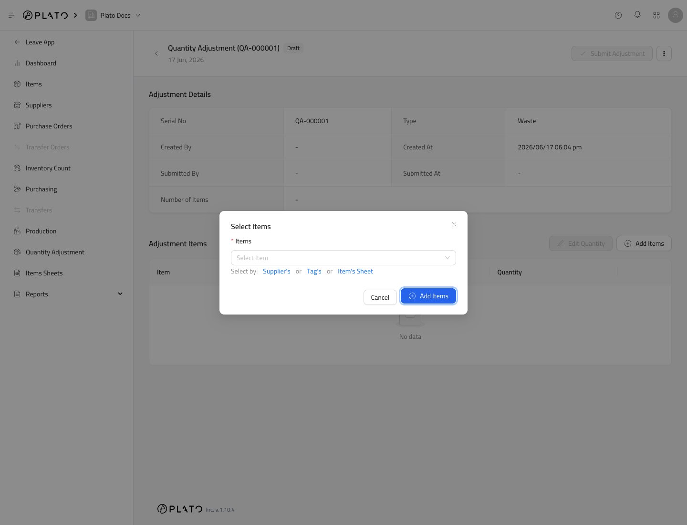The width and height of the screenshot is (687, 525).
Task: Click the plus icon in blue Add Items
Action: pos(412,296)
